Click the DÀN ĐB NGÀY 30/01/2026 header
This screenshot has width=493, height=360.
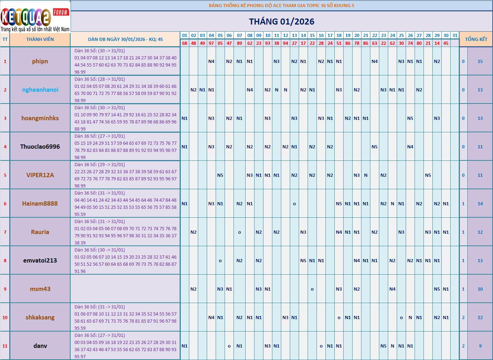125,39
